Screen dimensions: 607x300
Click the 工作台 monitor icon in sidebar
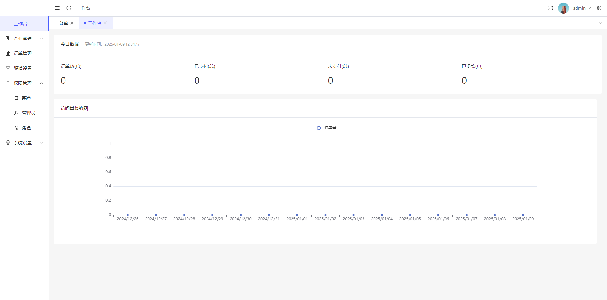click(x=8, y=24)
